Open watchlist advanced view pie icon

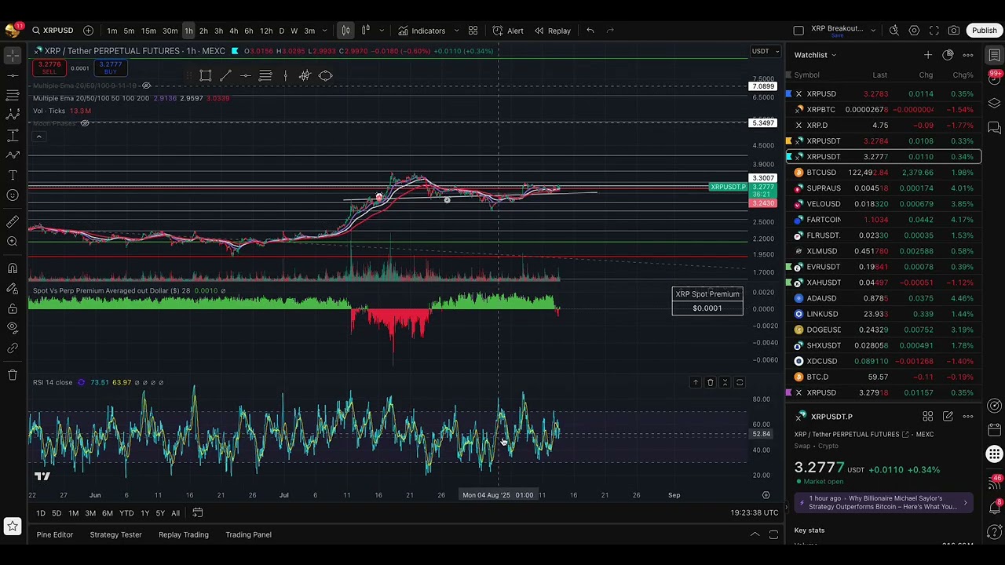[948, 55]
